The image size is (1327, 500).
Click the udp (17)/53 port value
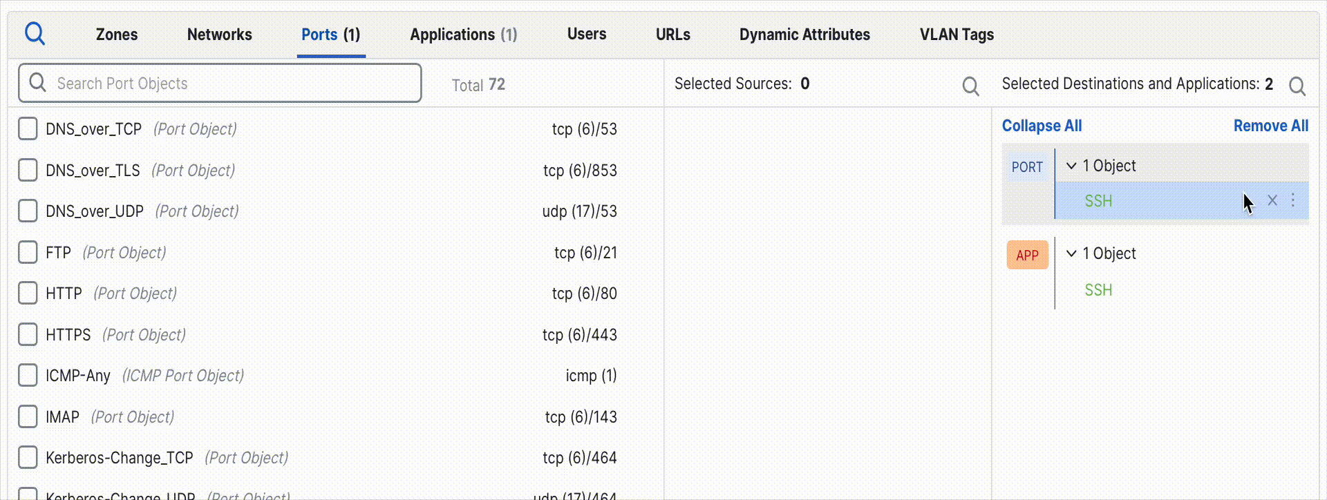click(579, 211)
